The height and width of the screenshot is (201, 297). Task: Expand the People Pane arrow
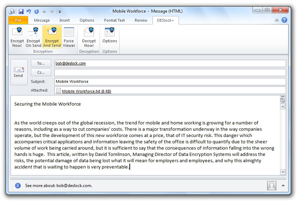pos(283,186)
